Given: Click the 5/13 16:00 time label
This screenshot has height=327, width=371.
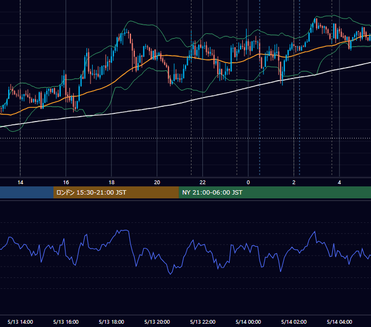Looking at the screenshot, I should click(66, 322).
